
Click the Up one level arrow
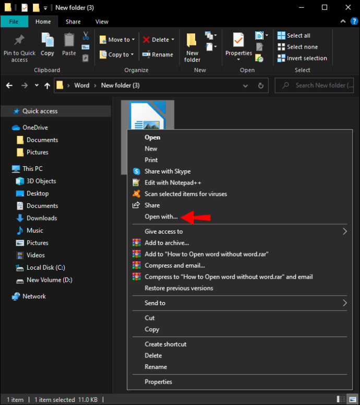47,86
